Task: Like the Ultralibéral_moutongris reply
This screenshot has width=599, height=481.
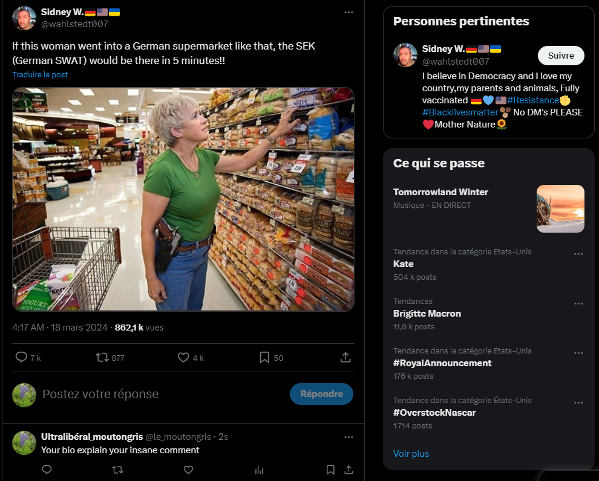Action: (188, 470)
